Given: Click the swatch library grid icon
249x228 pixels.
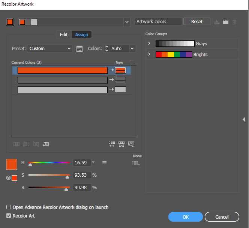Looking at the screenshot, I should click(135, 163).
